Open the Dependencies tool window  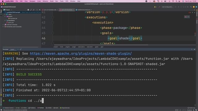click(x=65, y=108)
